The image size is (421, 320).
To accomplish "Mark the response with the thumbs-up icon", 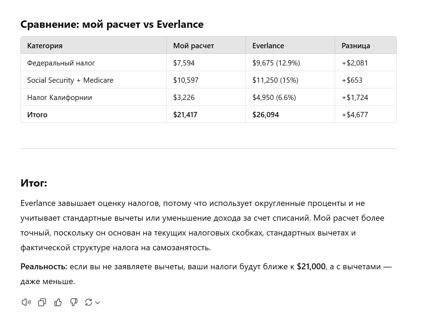I will (58, 302).
